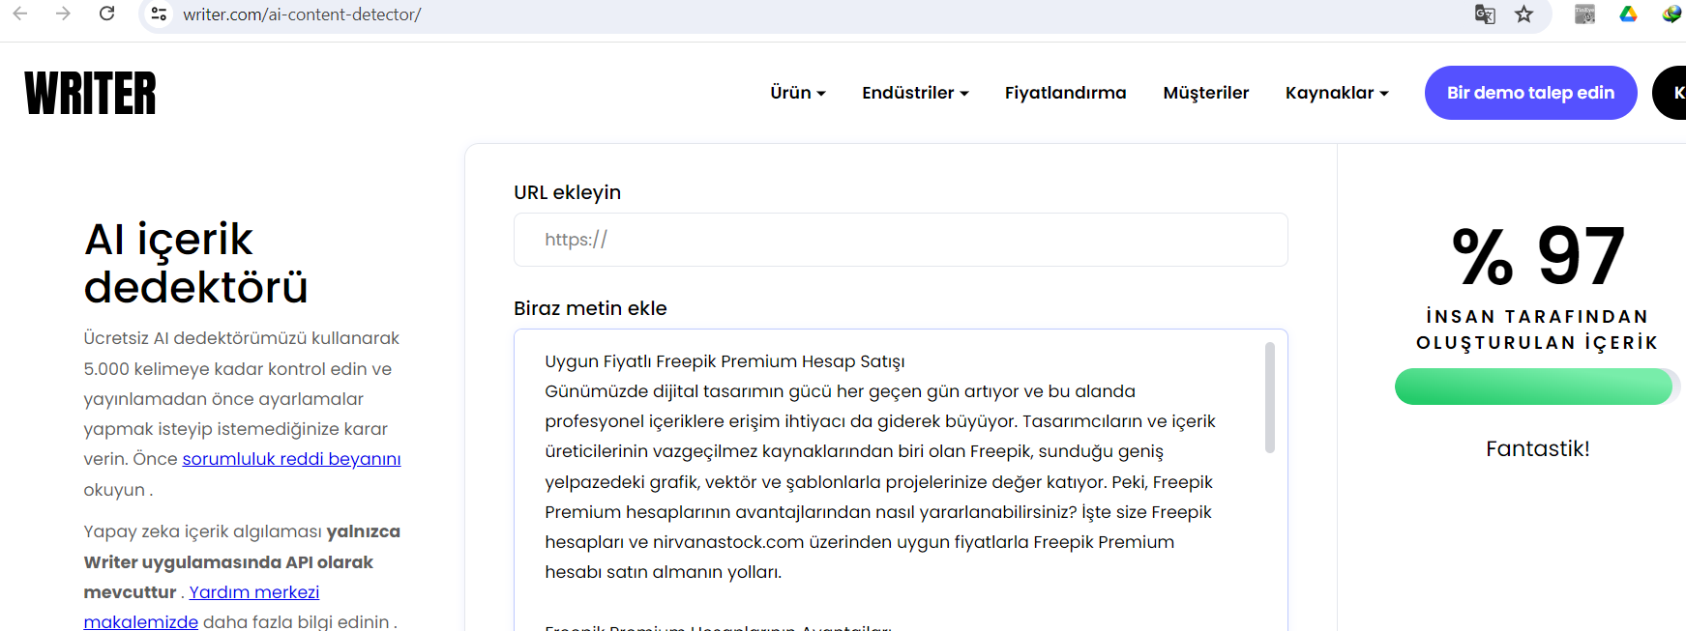Click the translate page icon
The image size is (1686, 631).
(x=1485, y=14)
